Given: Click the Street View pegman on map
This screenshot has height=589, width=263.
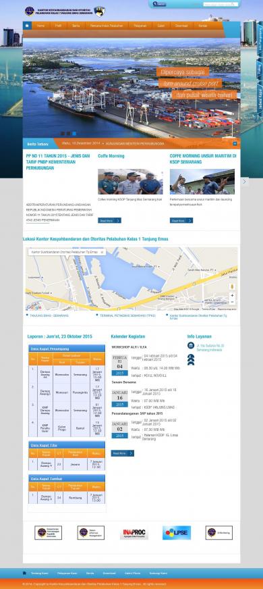Looking at the screenshot, I should (232, 286).
